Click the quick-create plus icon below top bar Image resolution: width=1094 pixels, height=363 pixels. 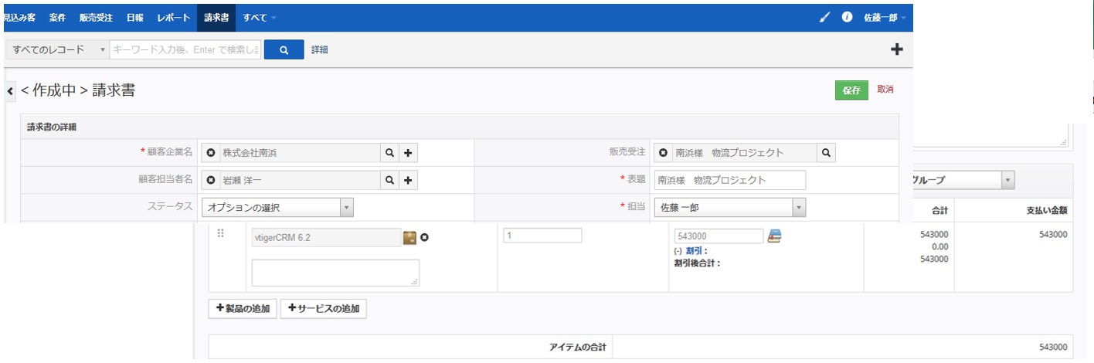pyautogui.click(x=897, y=49)
